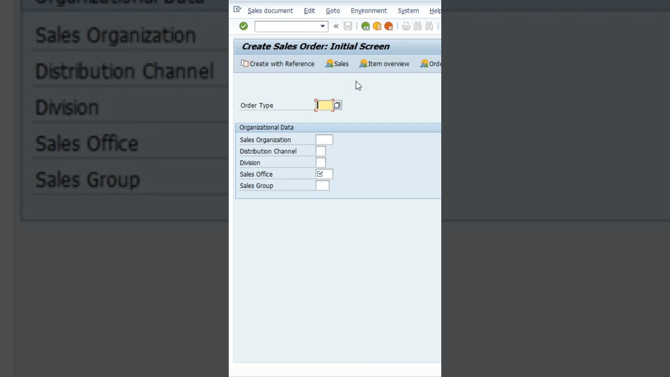Click the Organizational Data group header
This screenshot has width=670, height=377.
(x=338, y=127)
